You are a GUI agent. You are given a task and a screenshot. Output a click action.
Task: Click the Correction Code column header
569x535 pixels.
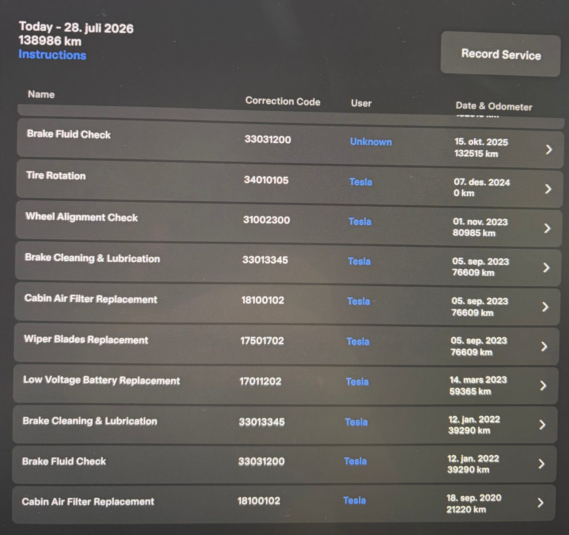tap(283, 101)
